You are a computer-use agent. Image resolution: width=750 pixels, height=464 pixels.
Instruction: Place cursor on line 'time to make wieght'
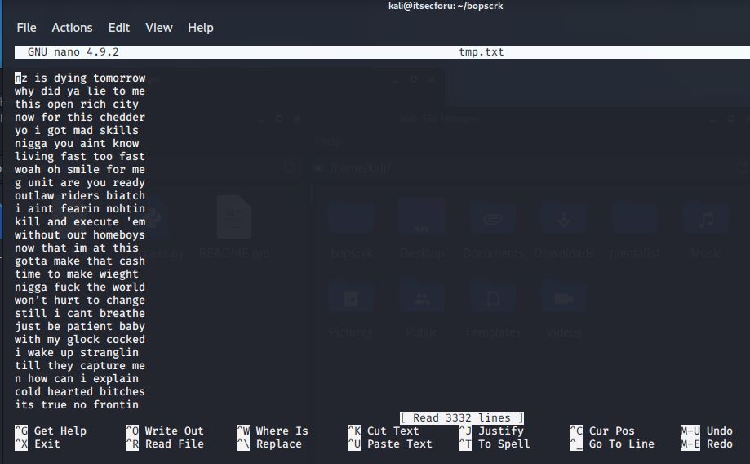pos(77,274)
